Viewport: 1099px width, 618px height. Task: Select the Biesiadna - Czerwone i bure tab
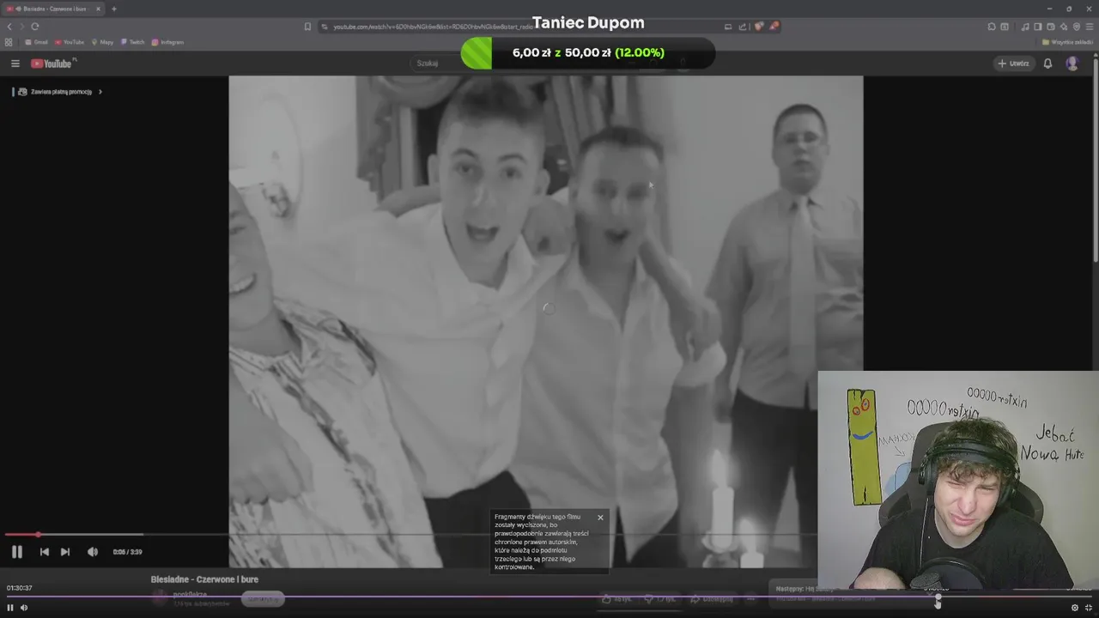tap(53, 9)
